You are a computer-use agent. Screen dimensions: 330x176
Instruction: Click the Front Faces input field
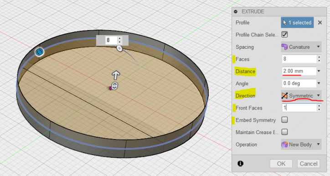tap(299, 108)
